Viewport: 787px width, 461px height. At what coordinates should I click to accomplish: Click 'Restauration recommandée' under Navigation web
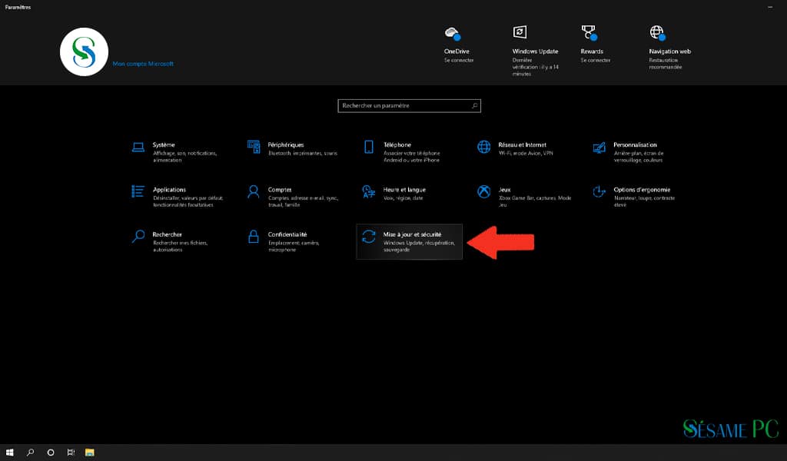coord(665,64)
